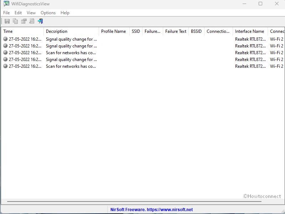Open the Edit menu
Viewport: 285px width, 214px height.
(18, 13)
